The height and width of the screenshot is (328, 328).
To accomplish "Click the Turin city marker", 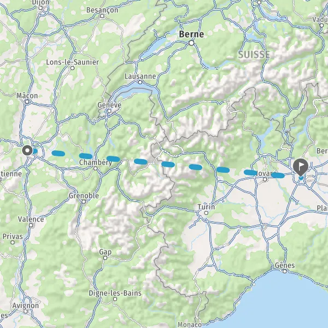I will coord(206,213).
